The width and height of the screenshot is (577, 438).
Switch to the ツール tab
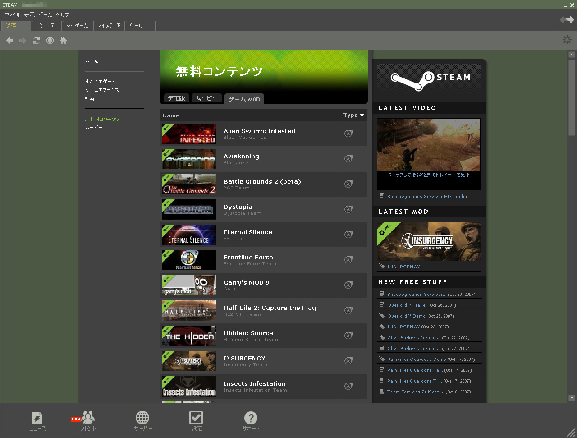(x=140, y=26)
